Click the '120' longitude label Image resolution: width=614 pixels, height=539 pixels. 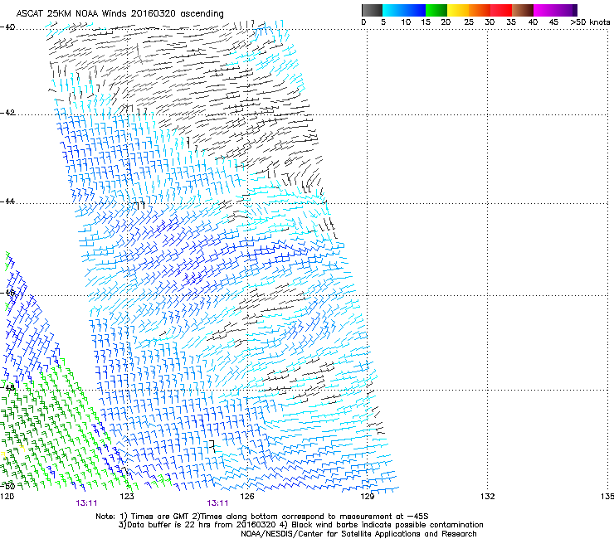tap(7, 496)
